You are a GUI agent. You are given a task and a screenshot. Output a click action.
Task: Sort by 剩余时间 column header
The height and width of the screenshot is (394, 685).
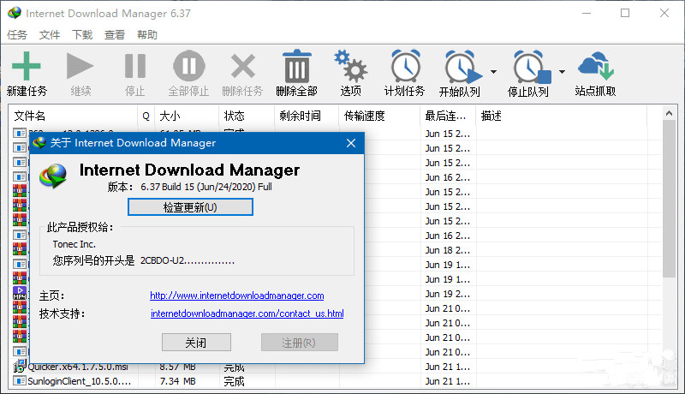[x=307, y=116]
